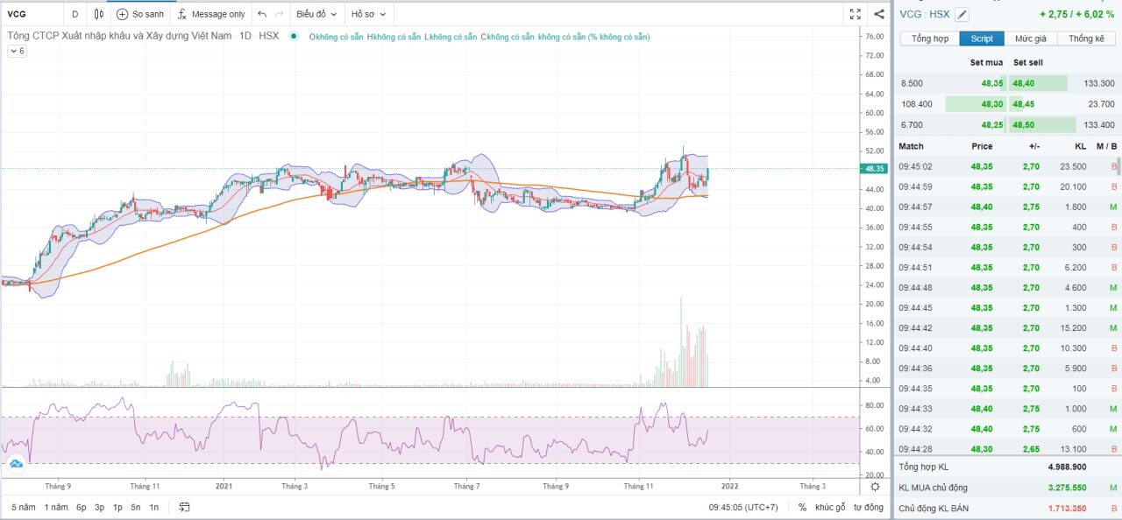
Task: Set range to 1 năm
Action: click(57, 507)
